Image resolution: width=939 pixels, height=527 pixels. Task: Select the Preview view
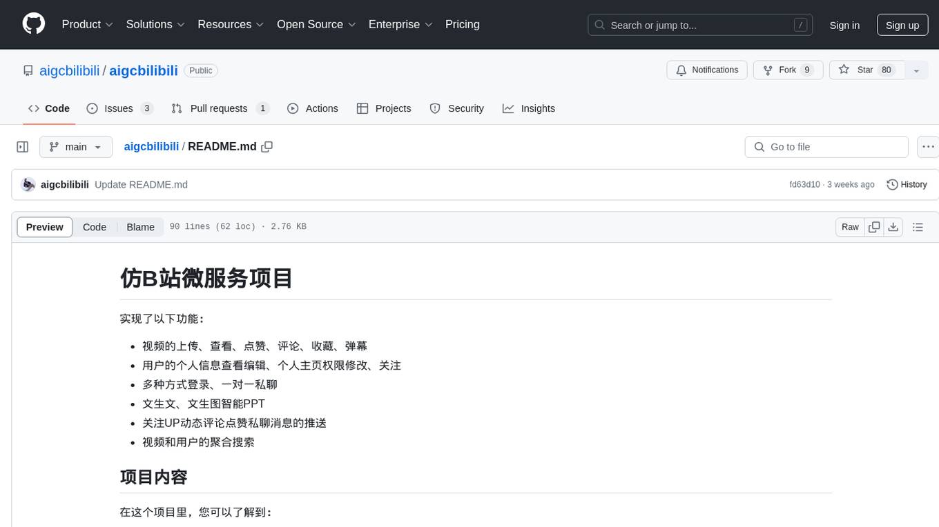[45, 227]
